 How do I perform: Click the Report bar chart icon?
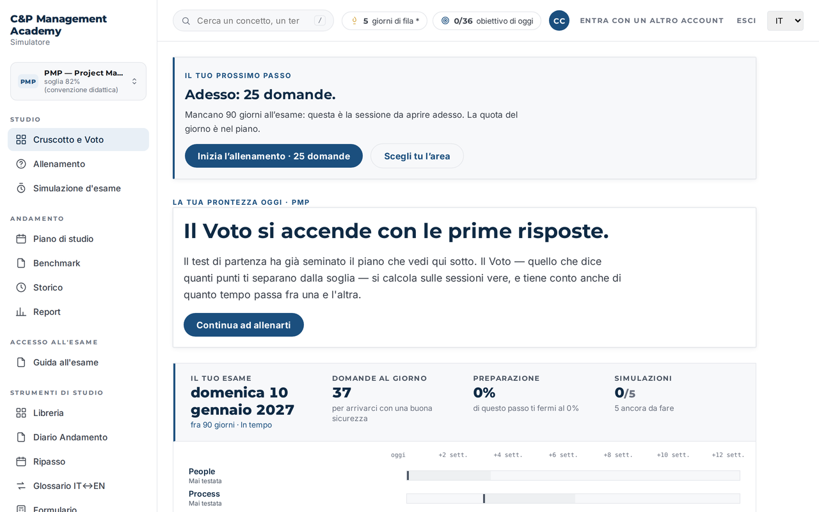pos(21,312)
